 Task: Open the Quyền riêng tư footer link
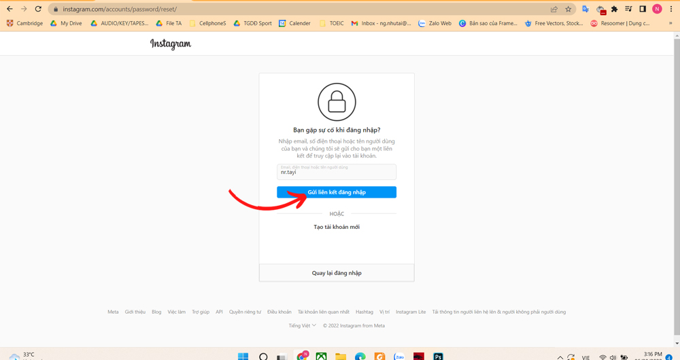[x=245, y=312]
